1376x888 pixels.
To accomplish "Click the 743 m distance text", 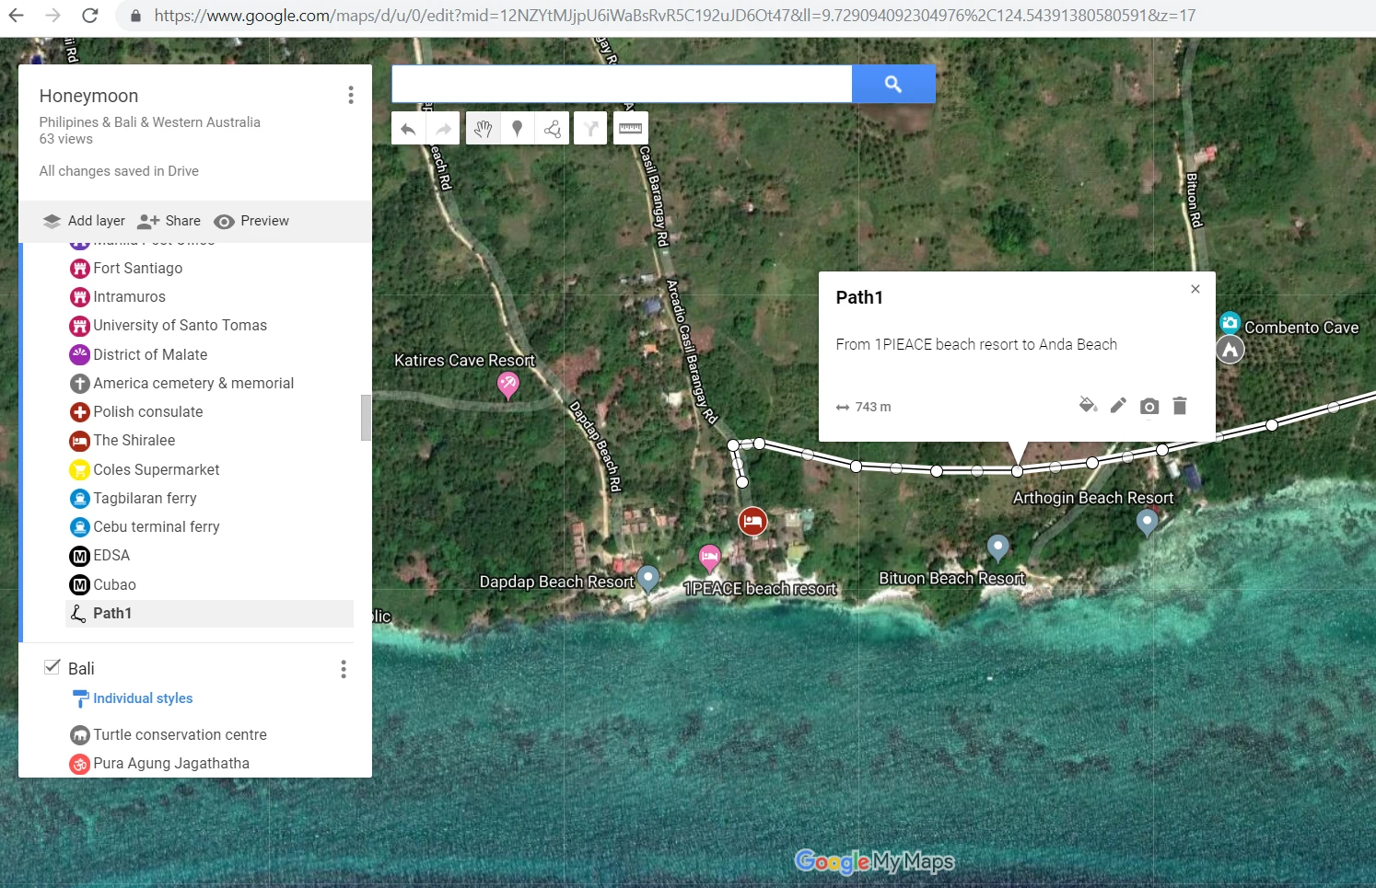I will point(872,407).
